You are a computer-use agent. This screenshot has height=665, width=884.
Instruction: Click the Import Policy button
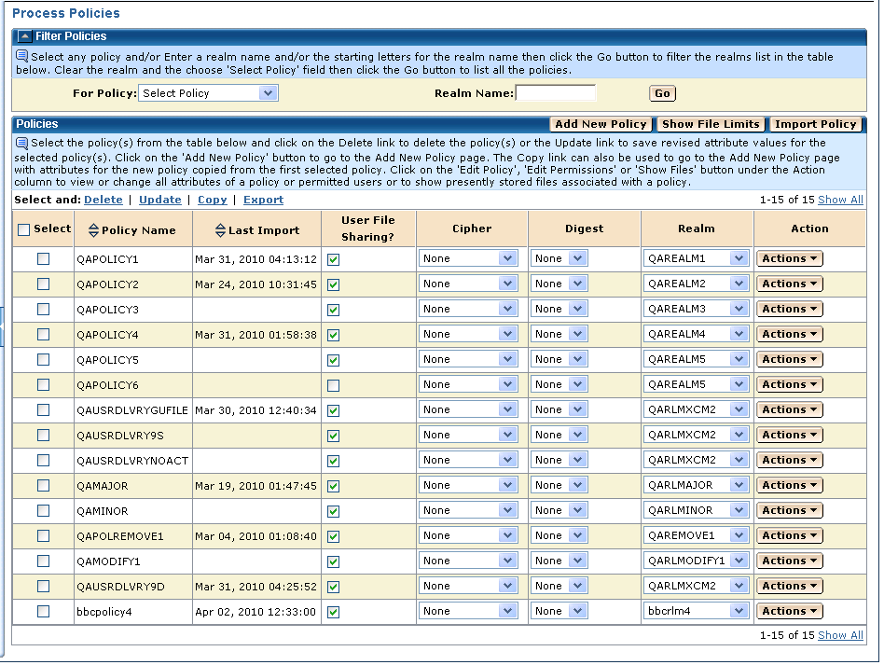coord(815,124)
